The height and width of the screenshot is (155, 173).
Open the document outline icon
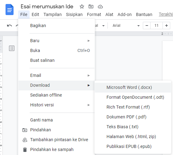pyautogui.click(x=12, y=48)
